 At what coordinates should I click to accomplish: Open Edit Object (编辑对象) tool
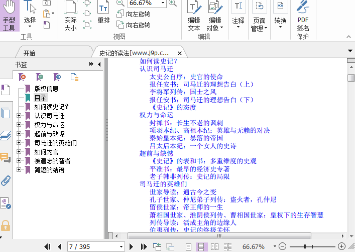click(x=215, y=16)
